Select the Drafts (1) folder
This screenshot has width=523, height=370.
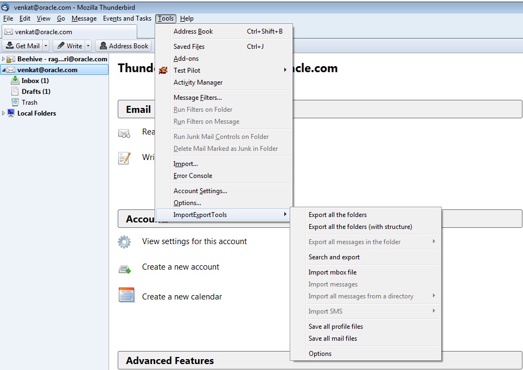(x=36, y=92)
